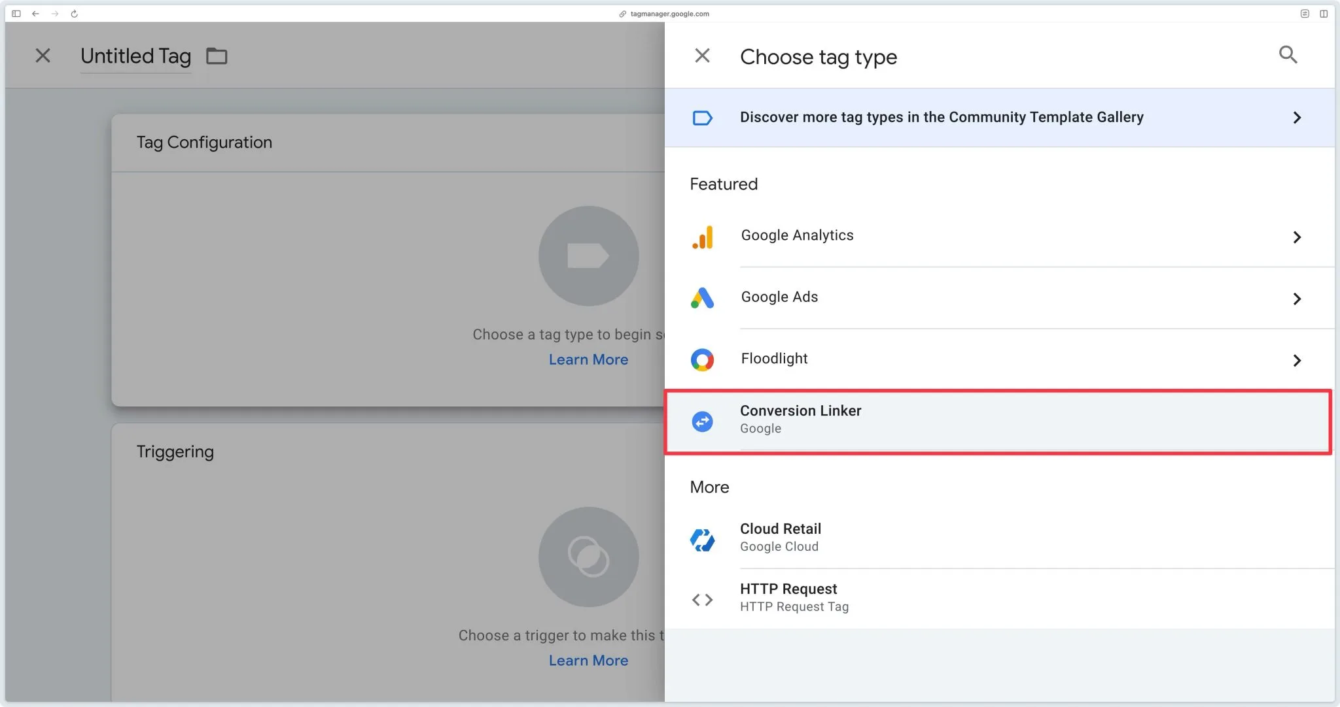1340x707 pixels.
Task: Open Discover more tag types banner
Action: (x=999, y=118)
